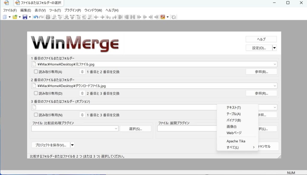Image resolution: width=307 pixels, height=175 pixels.
Task: Click the Last difference icon
Action: point(90,17)
